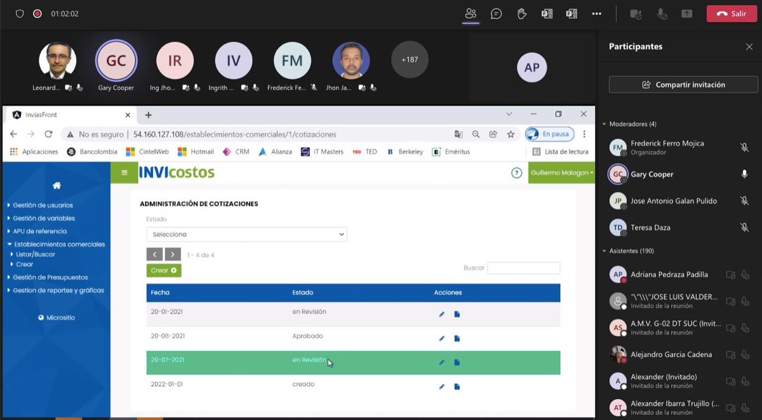Open the Crear sidebar submenu item
This screenshot has width=762, height=420.
[x=24, y=265]
